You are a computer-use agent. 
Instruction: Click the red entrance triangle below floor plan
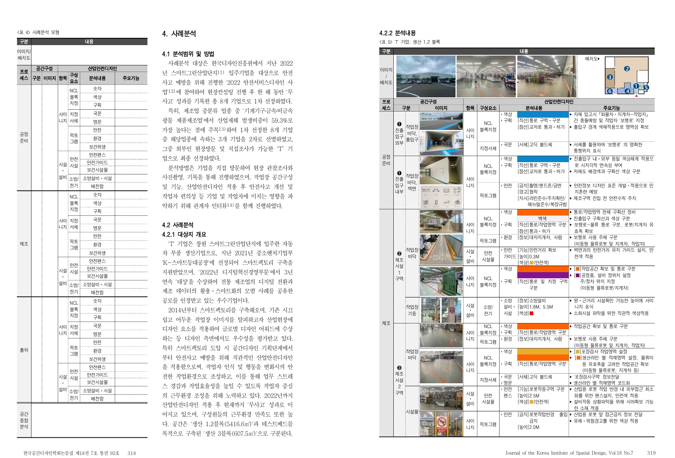coord(636,96)
